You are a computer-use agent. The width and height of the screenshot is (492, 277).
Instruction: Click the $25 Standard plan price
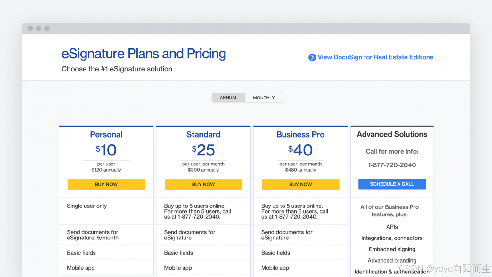click(203, 150)
